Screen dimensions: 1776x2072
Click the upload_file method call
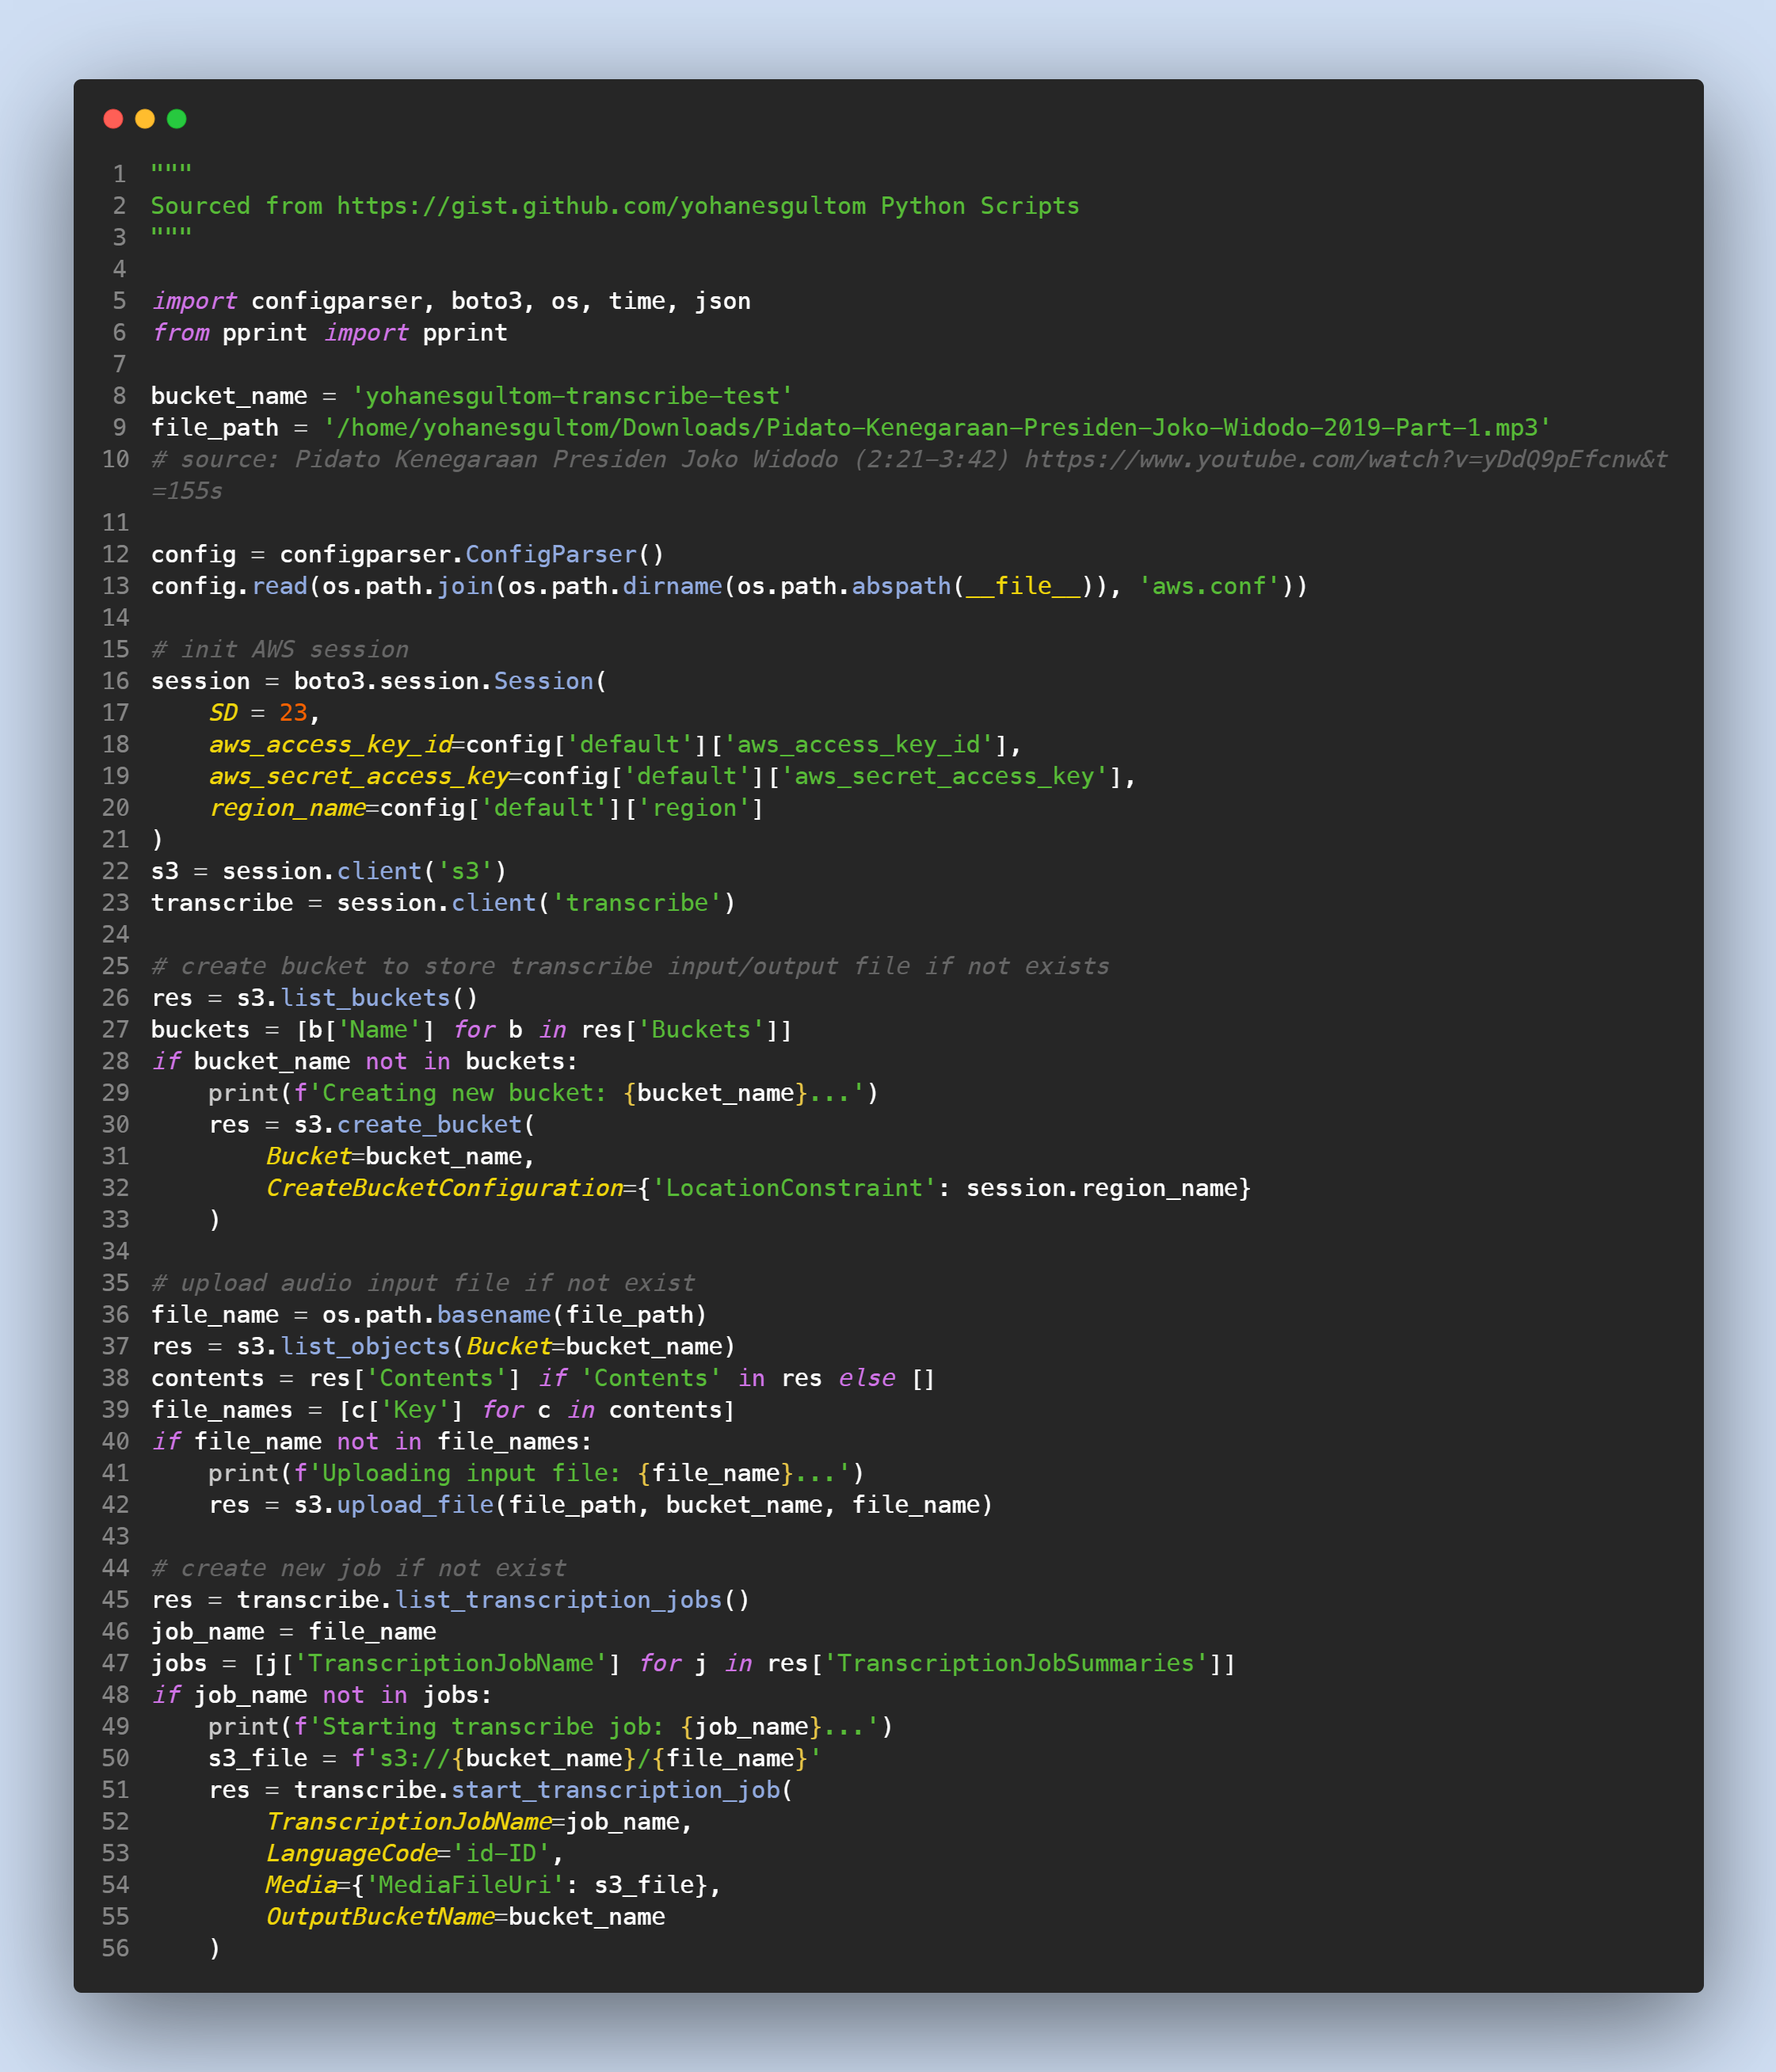(415, 1505)
